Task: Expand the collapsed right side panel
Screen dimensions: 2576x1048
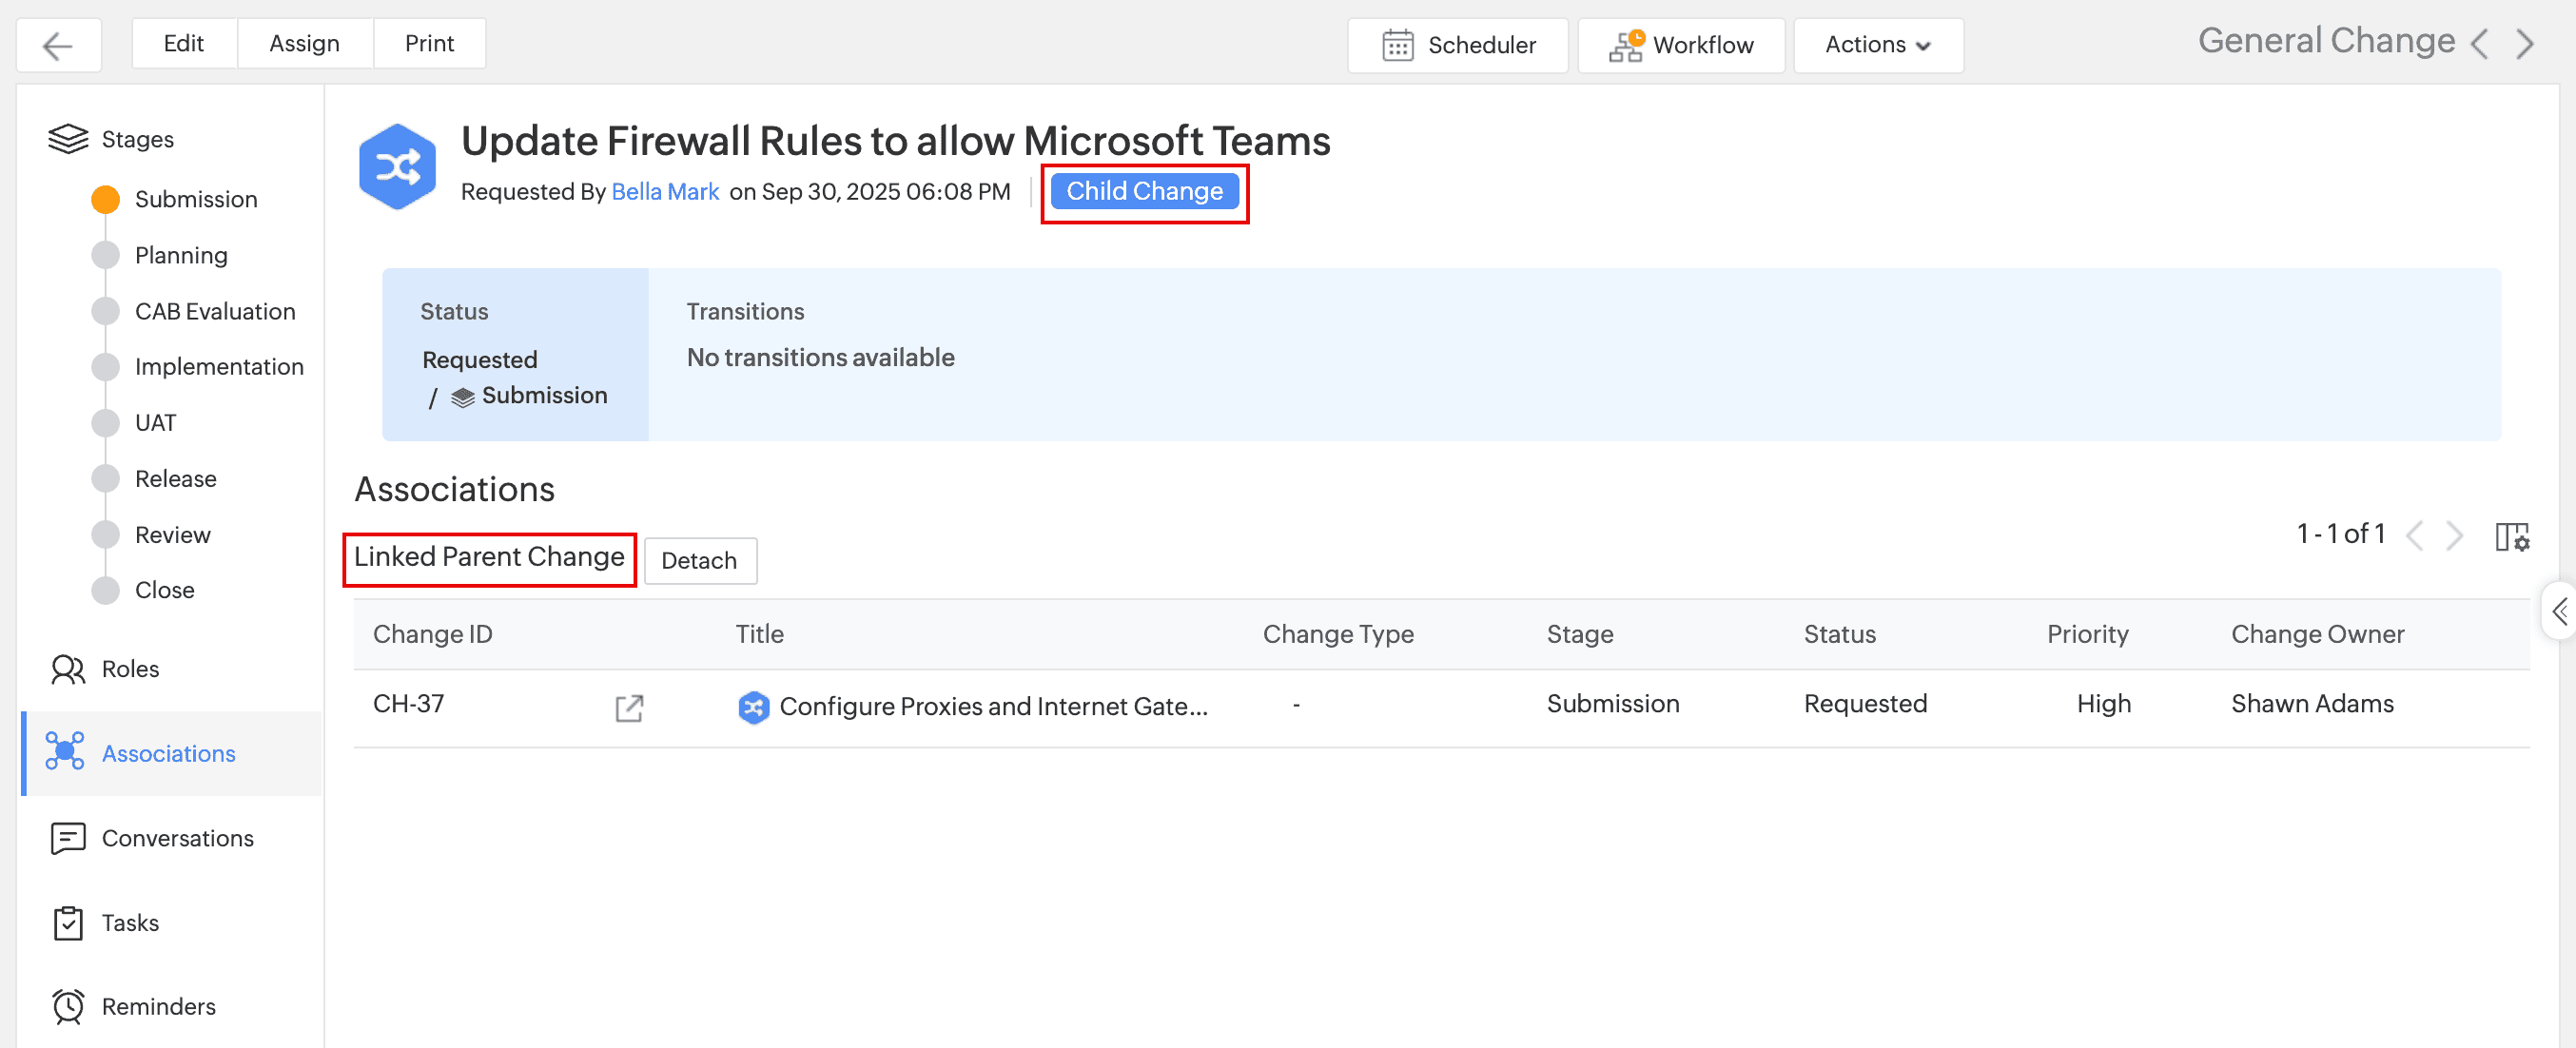Action: 2559,610
